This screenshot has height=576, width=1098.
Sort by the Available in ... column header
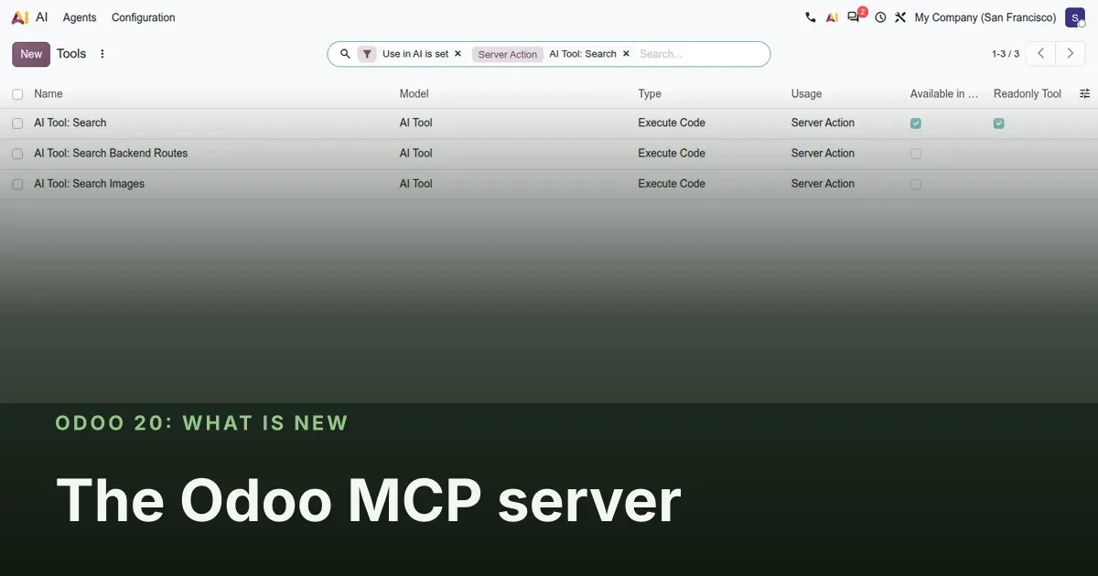coord(944,93)
